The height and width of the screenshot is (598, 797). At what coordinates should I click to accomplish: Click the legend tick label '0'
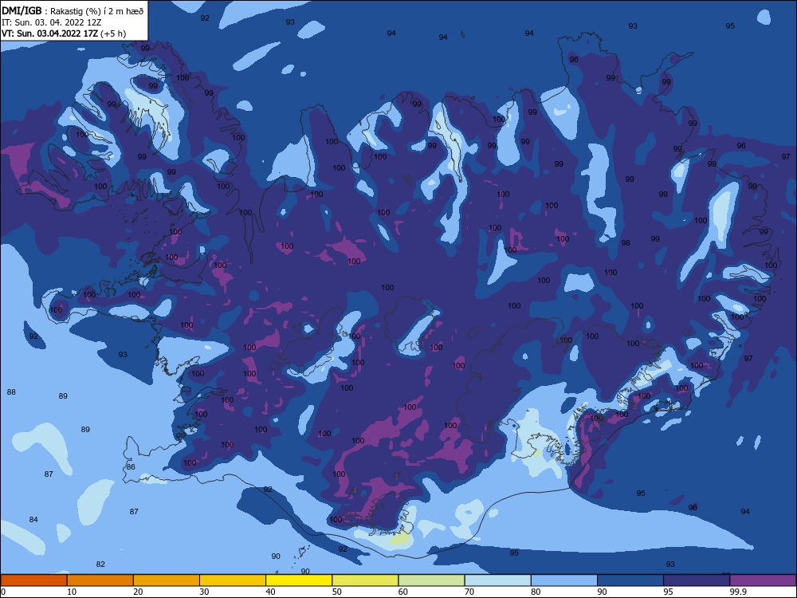click(x=3, y=592)
